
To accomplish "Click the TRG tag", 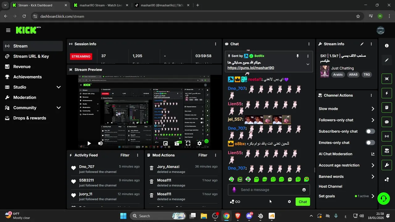I will pos(367,75).
